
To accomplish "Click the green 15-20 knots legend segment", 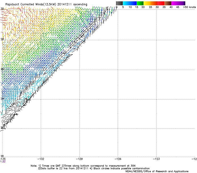I will (140, 3).
